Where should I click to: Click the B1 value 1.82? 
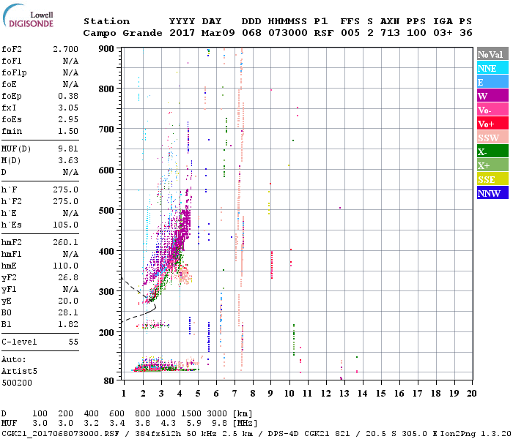pos(68,325)
